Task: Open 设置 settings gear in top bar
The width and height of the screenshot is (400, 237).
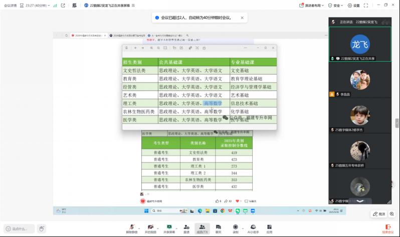Action: [354, 5]
